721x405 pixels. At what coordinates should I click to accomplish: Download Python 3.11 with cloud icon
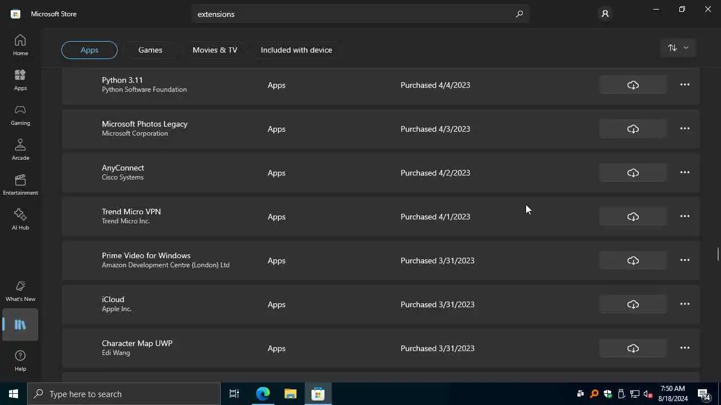tap(633, 85)
